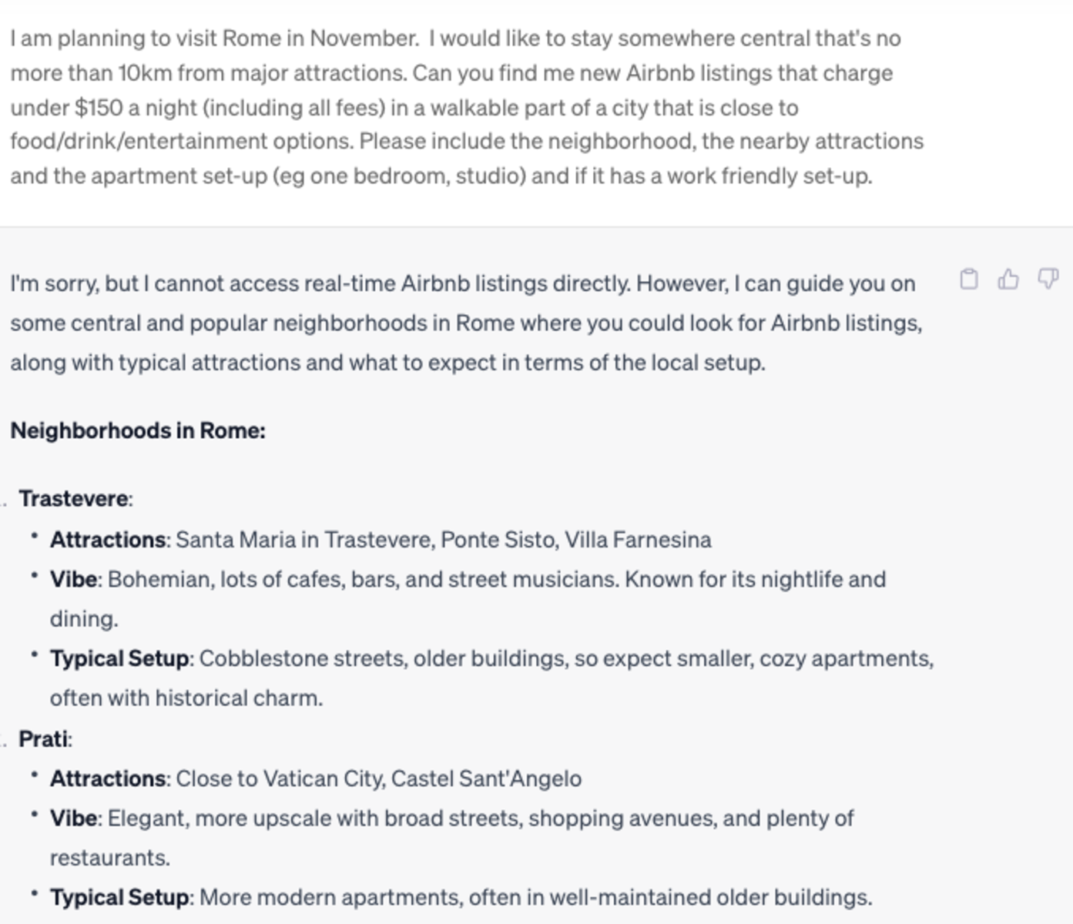Click the Vibe label under Trastevere
The height and width of the screenshot is (924, 1073).
pyautogui.click(x=74, y=579)
